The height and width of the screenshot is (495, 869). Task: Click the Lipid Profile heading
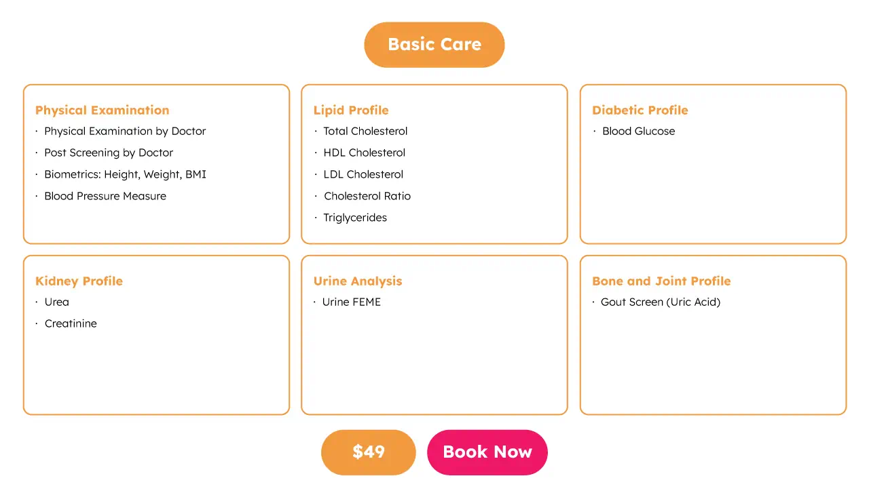(x=351, y=111)
